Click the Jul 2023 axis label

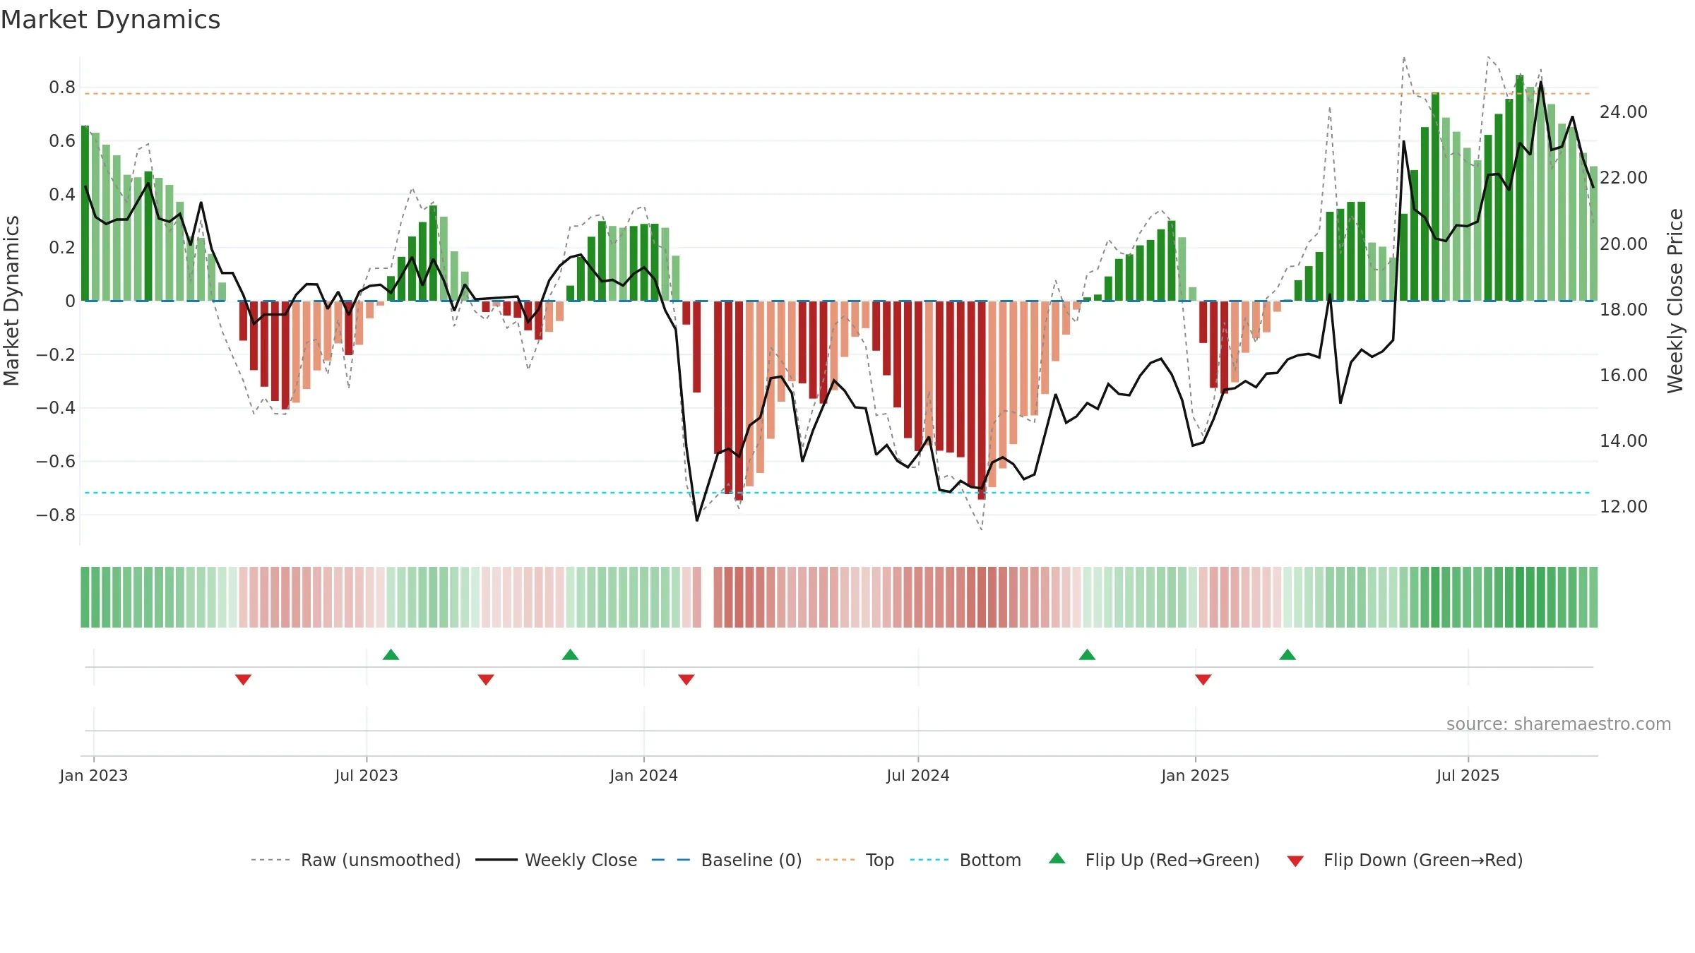tap(367, 775)
